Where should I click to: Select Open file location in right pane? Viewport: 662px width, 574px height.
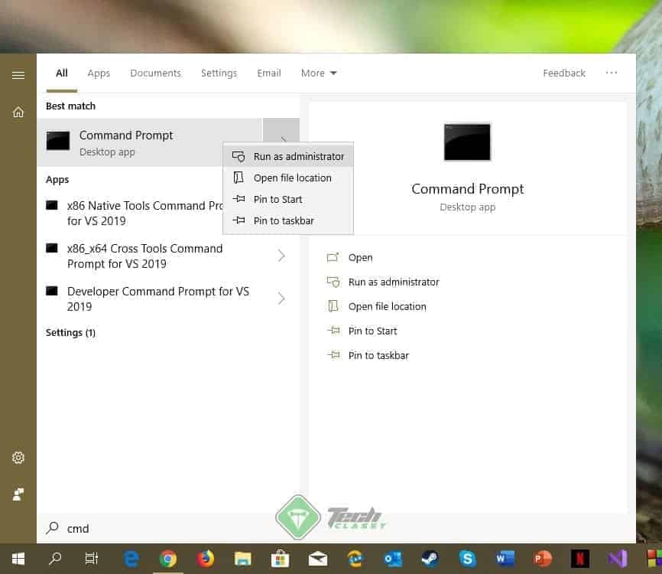pyautogui.click(x=385, y=306)
